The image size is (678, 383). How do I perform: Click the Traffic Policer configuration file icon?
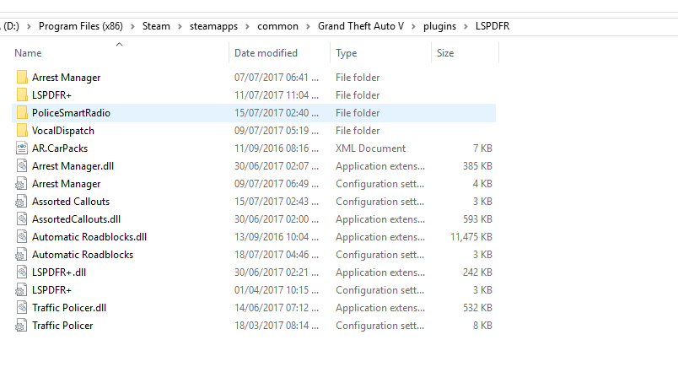tap(21, 326)
